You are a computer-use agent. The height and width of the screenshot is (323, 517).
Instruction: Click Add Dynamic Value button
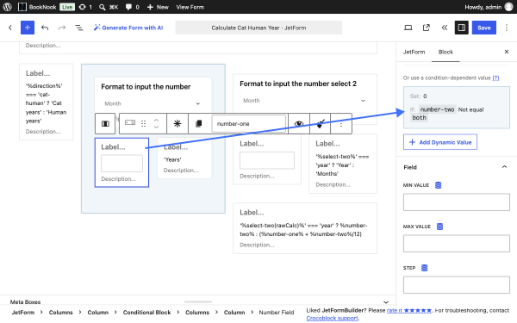click(x=440, y=142)
